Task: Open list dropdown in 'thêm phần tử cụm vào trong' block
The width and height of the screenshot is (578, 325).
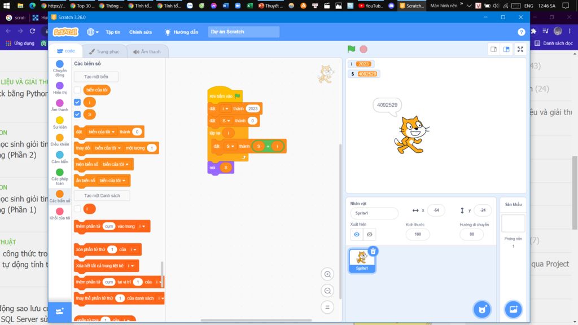Action: click(142, 226)
